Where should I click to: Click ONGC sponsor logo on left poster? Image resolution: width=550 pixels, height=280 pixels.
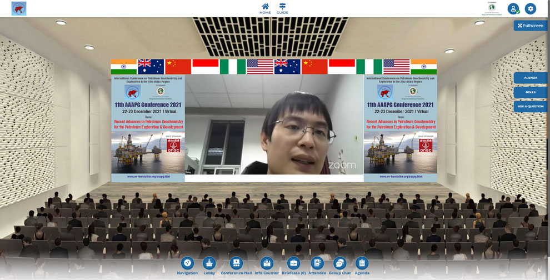point(173,145)
